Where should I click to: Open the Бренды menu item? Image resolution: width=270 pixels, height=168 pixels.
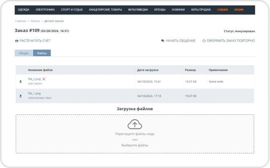[160, 10]
